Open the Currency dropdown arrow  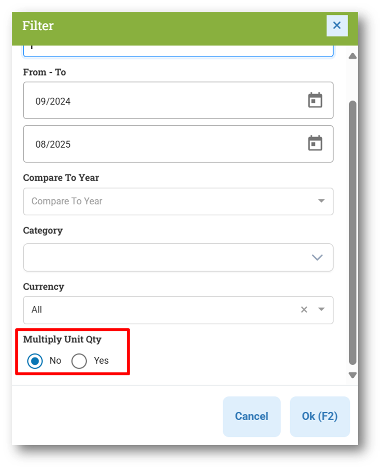tap(321, 309)
